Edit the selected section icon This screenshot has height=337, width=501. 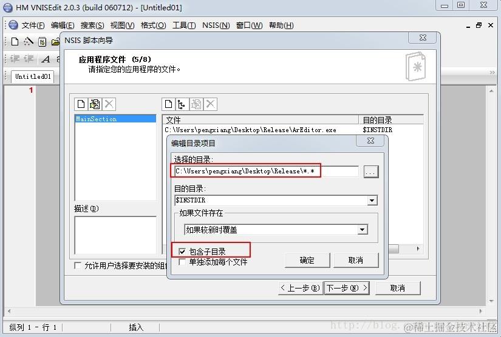(x=95, y=104)
